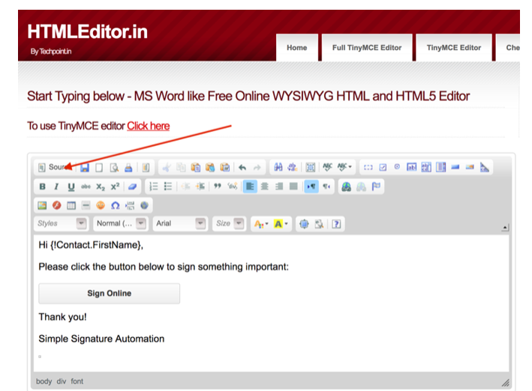Insert a text field form element
The height and width of the screenshot is (391, 532).
coord(411,167)
